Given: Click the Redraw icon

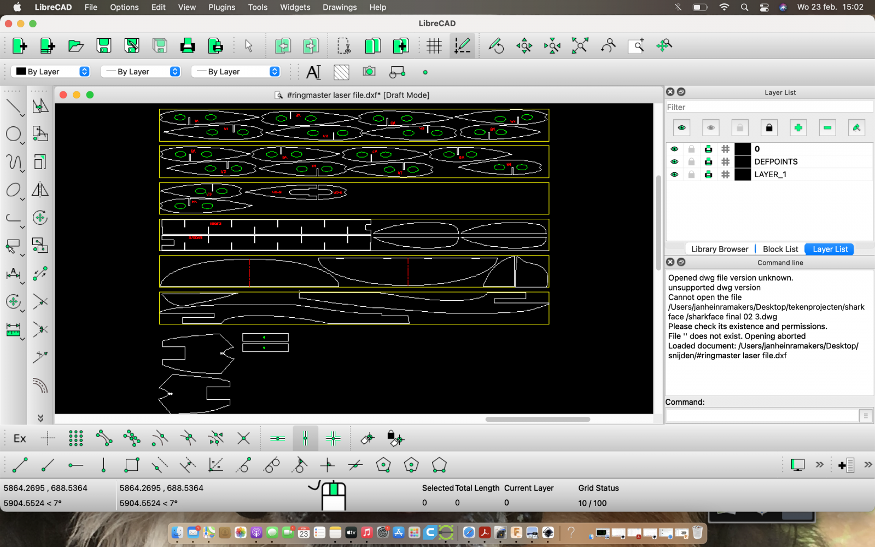Looking at the screenshot, I should [496, 45].
